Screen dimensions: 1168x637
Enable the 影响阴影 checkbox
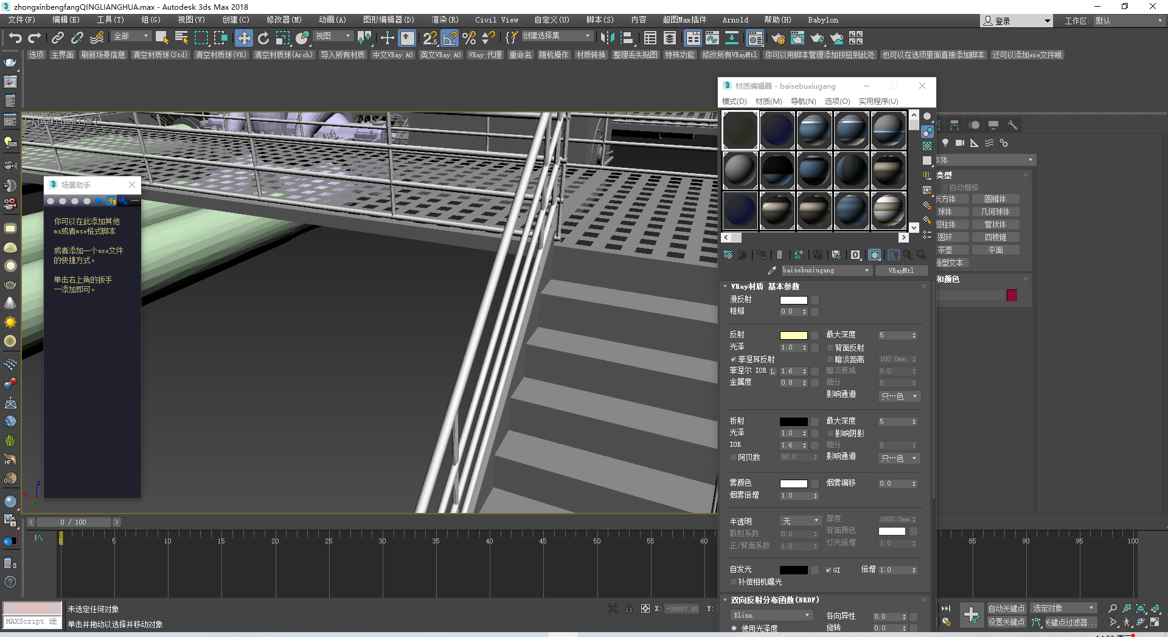[x=830, y=433]
